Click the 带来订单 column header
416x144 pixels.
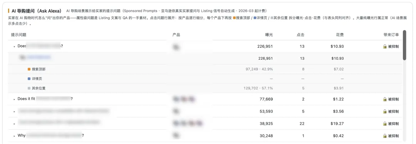tap(391, 35)
